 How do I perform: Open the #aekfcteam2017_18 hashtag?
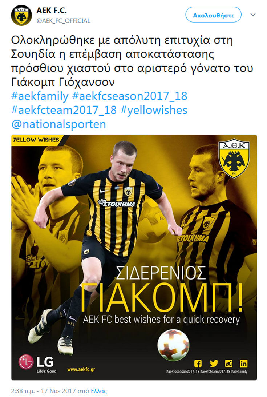point(64,110)
